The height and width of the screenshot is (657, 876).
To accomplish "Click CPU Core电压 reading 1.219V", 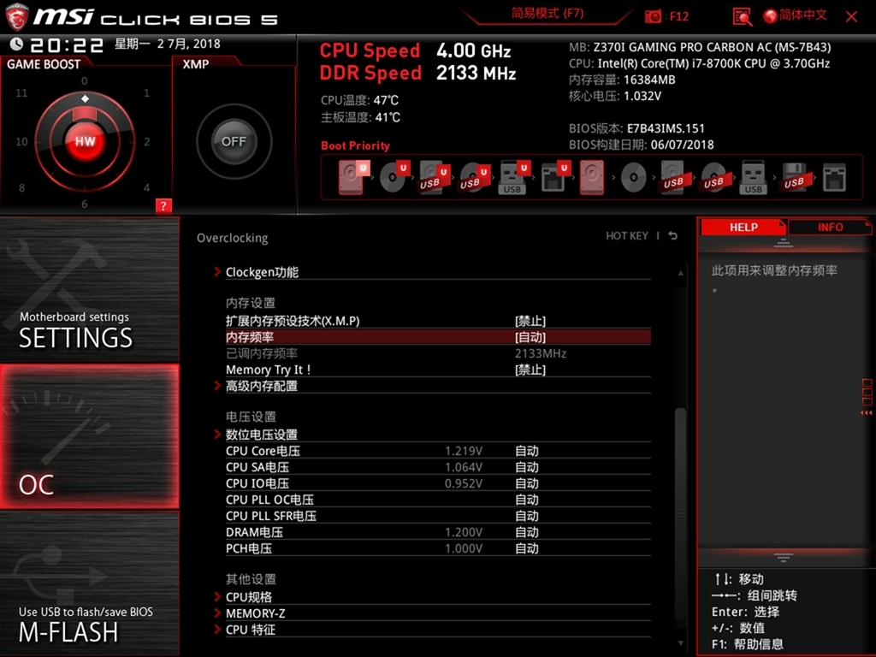I will (x=463, y=451).
